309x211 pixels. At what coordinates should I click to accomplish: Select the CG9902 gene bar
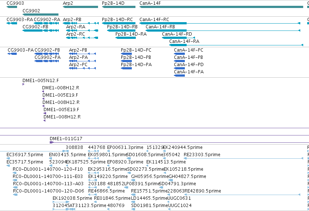40,15
